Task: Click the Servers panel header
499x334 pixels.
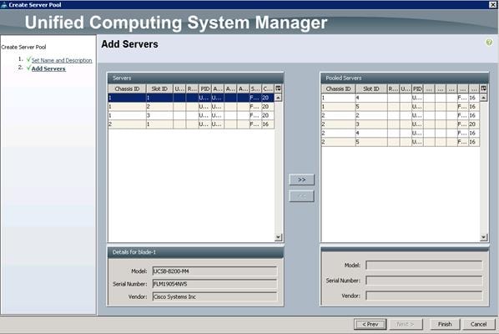Action: coord(195,78)
